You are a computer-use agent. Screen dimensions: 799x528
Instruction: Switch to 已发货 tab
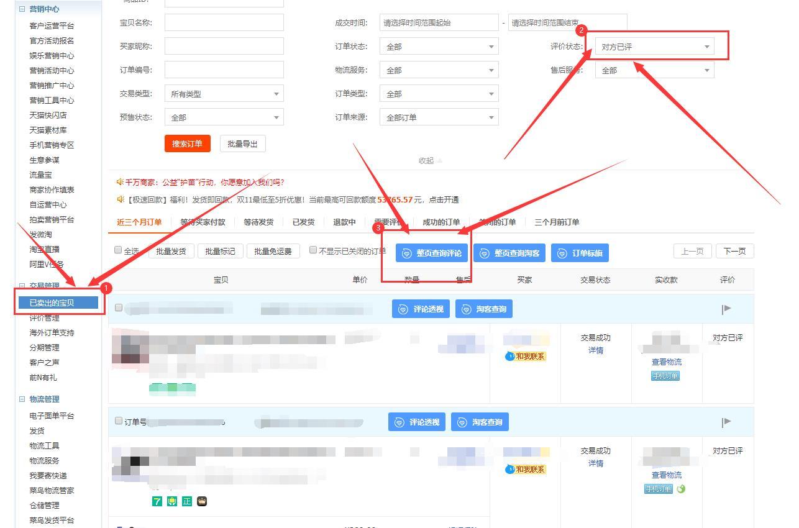(x=303, y=222)
